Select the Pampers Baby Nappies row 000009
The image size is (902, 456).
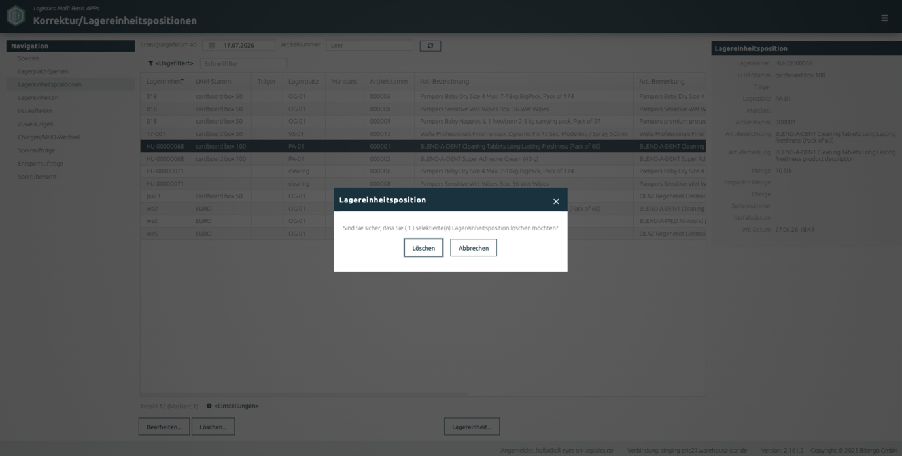point(423,121)
